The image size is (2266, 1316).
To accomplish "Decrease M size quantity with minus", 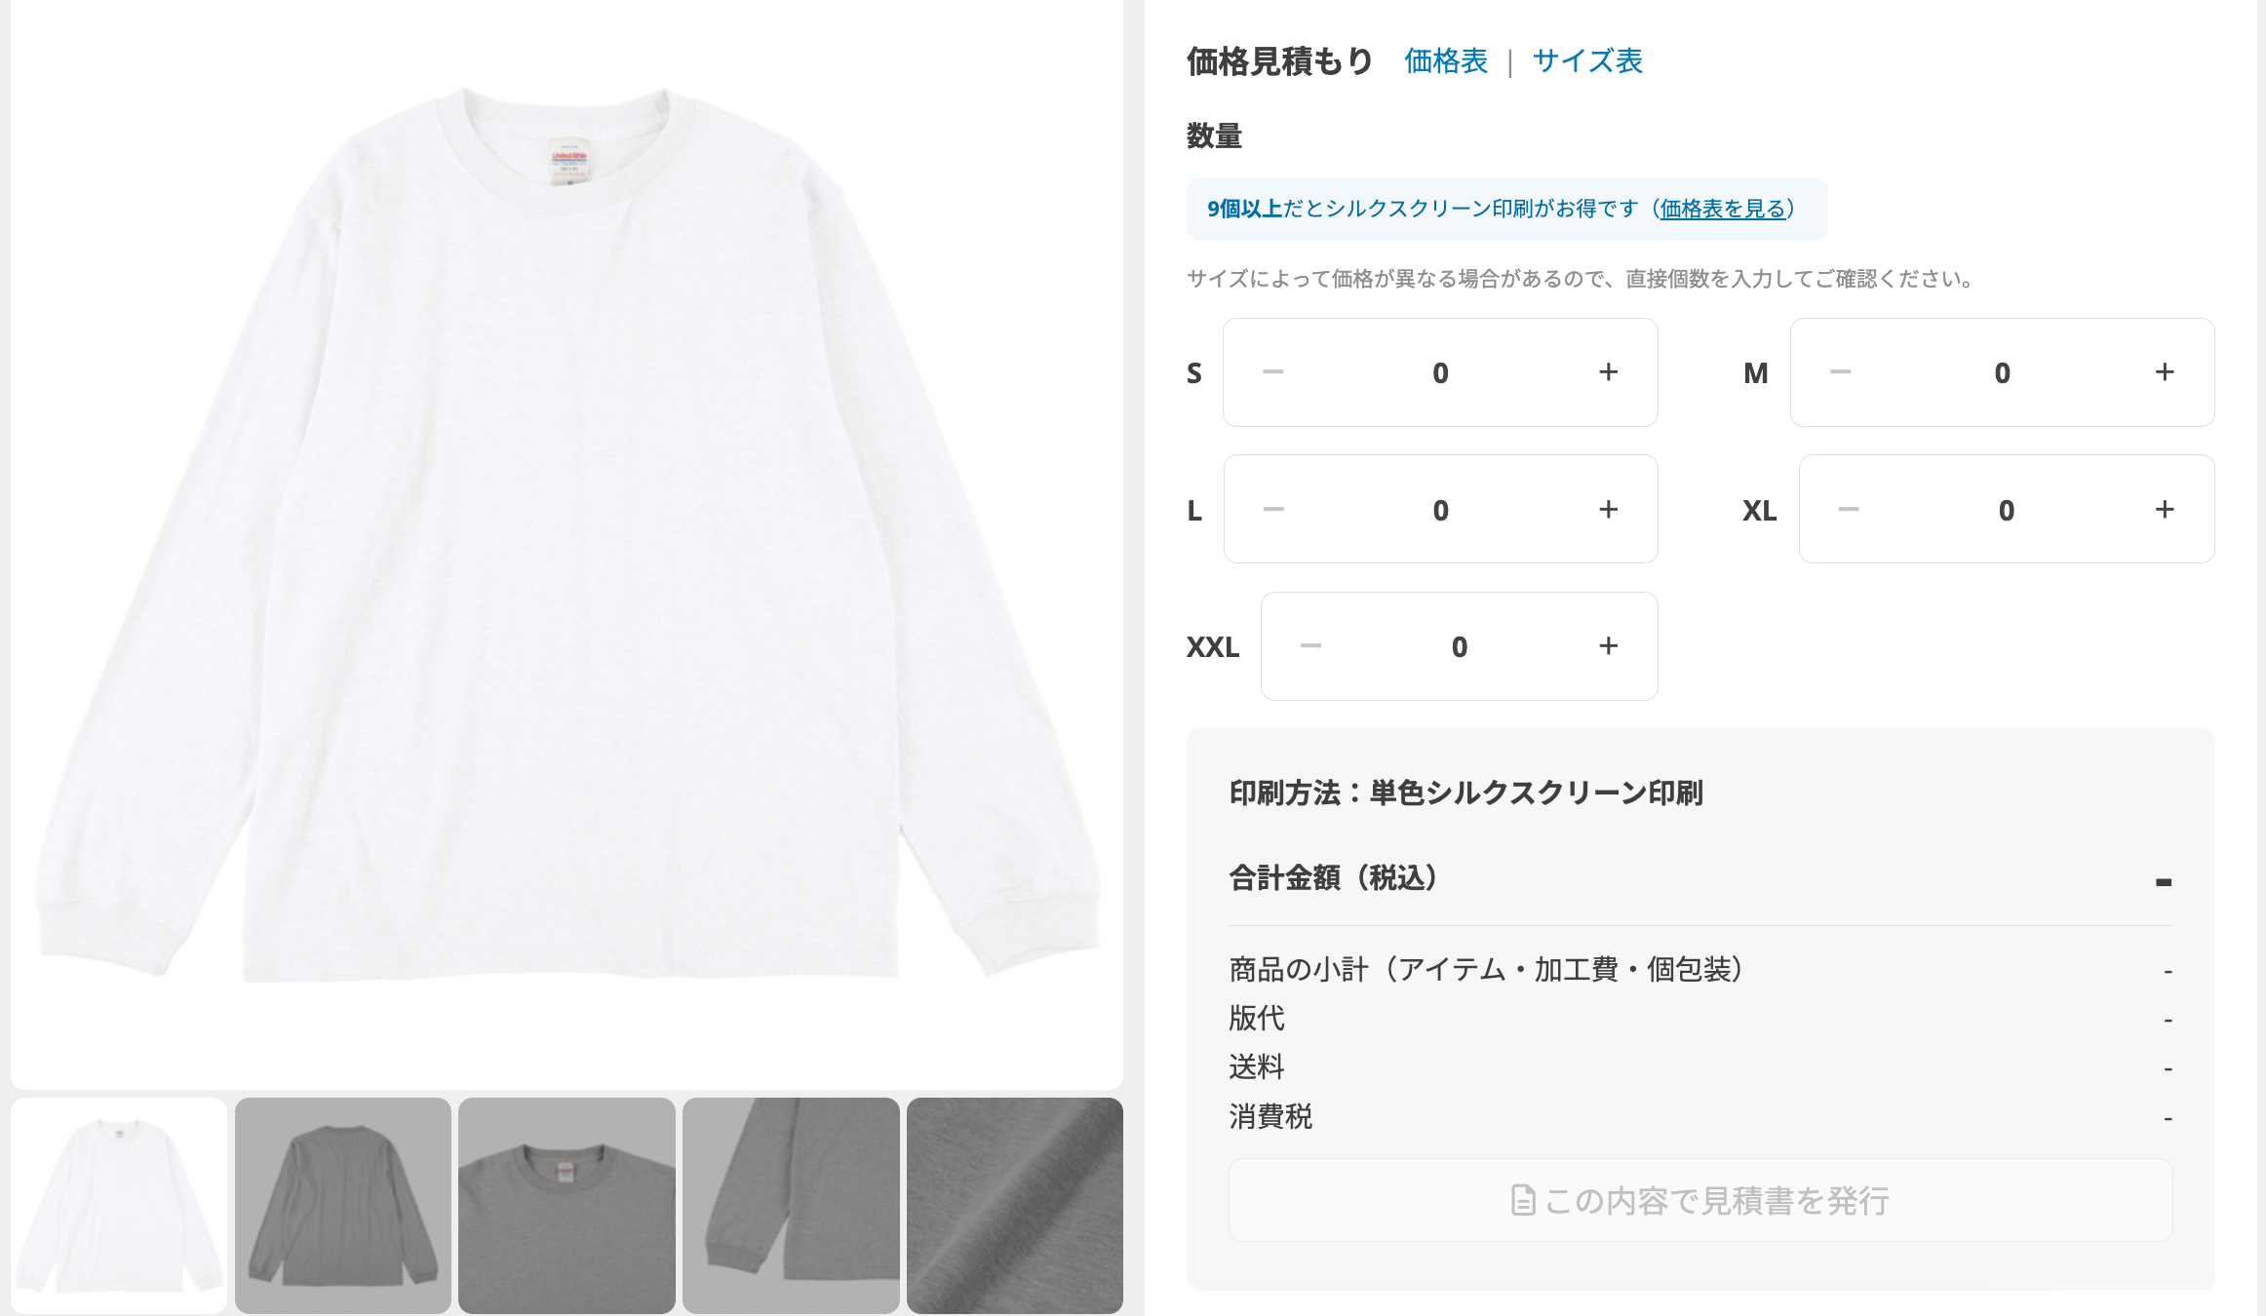I will [1840, 372].
